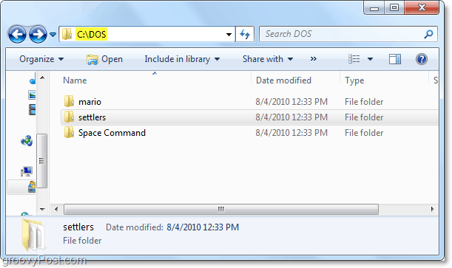This screenshot has height=268, width=452.
Task: Minimize the Explorer window
Action: pyautogui.click(x=374, y=8)
